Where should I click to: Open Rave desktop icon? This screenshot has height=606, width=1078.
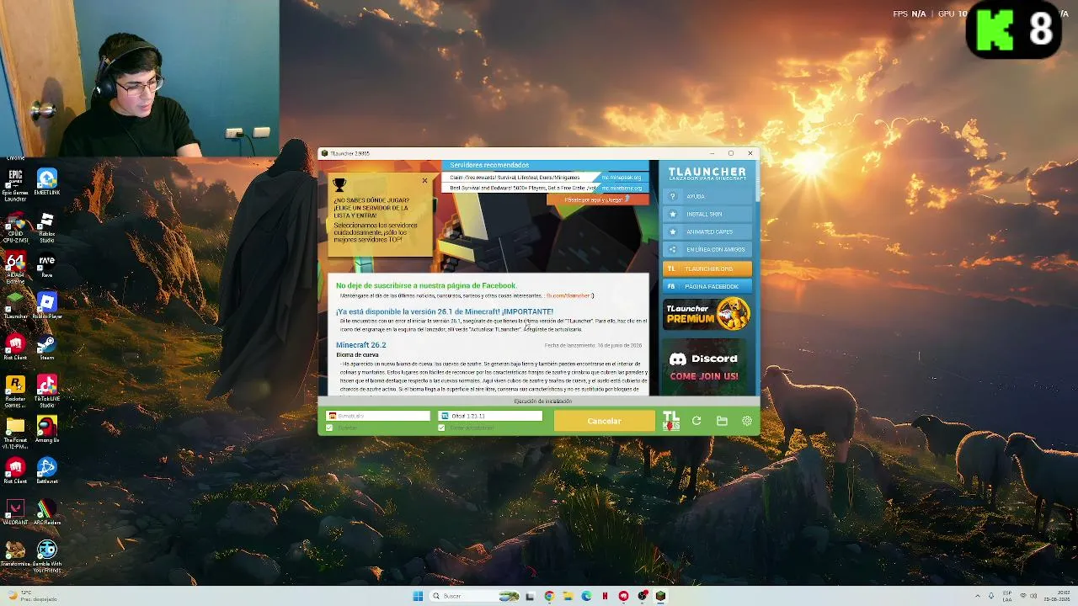[47, 266]
